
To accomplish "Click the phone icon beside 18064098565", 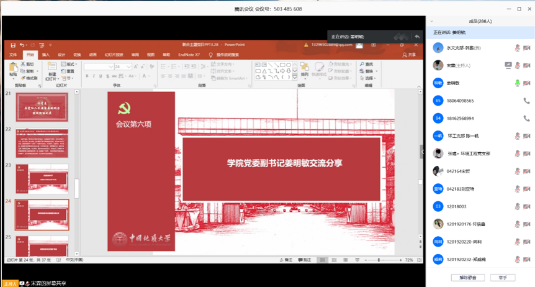I will [526, 101].
